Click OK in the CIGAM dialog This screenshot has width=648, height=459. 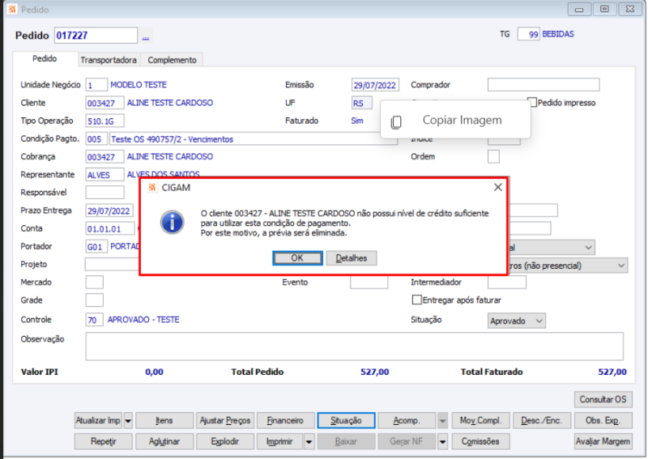point(297,258)
